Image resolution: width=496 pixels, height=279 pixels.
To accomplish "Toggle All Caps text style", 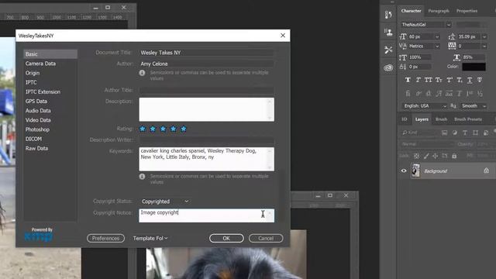I will (x=429, y=80).
